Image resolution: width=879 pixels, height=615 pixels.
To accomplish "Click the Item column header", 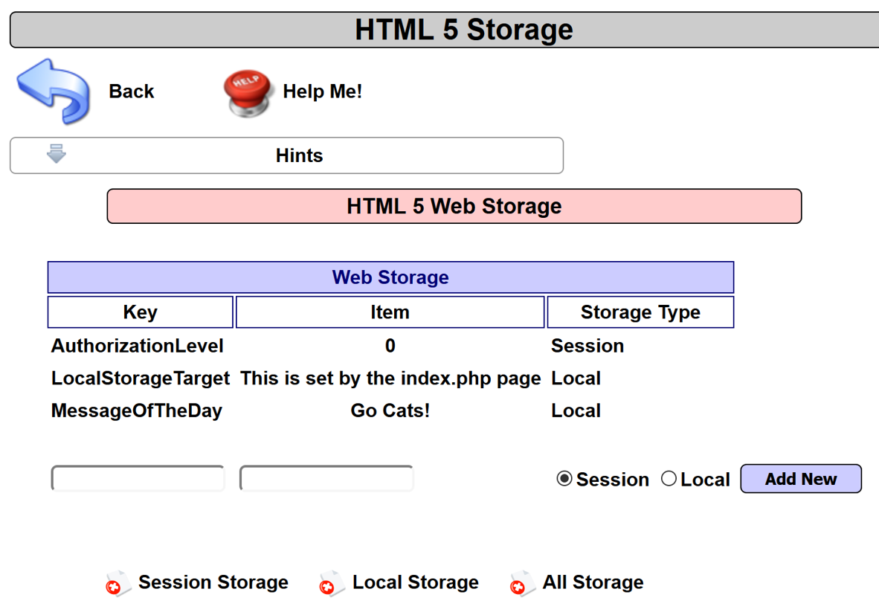I will click(x=390, y=312).
